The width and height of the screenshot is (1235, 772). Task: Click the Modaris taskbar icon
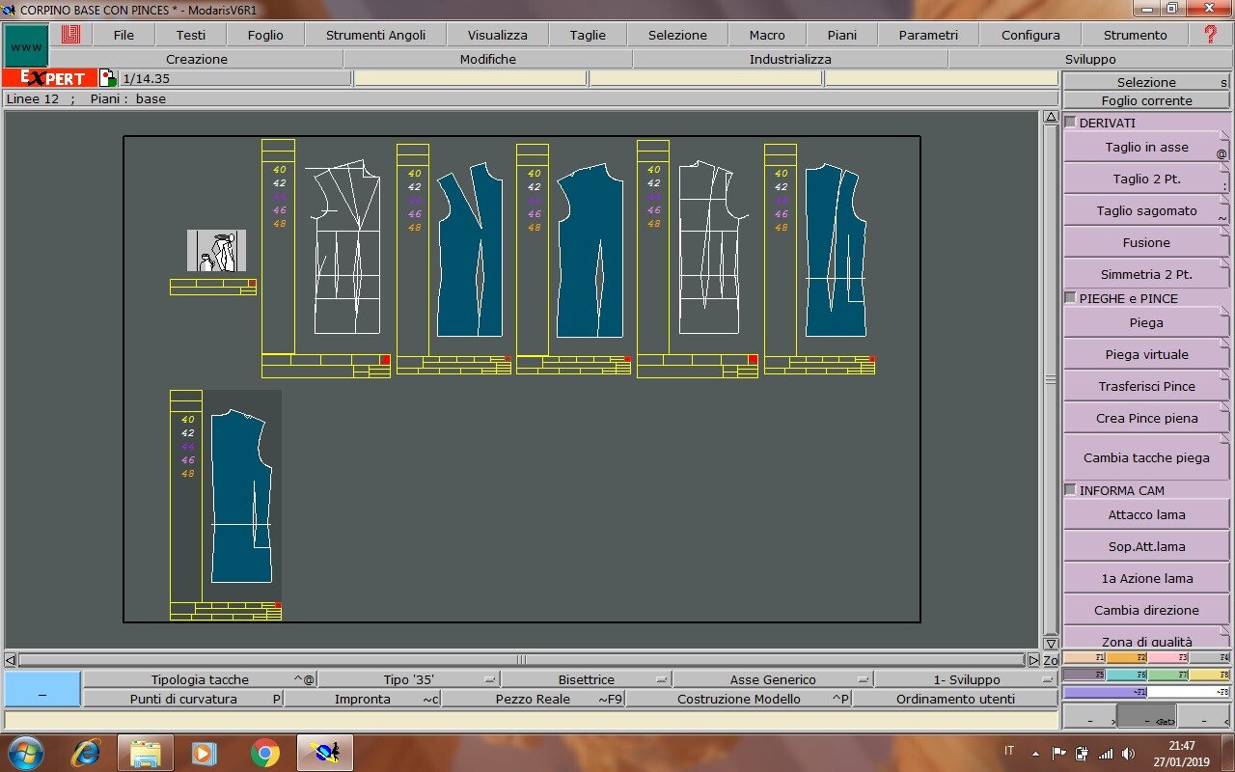(x=325, y=753)
